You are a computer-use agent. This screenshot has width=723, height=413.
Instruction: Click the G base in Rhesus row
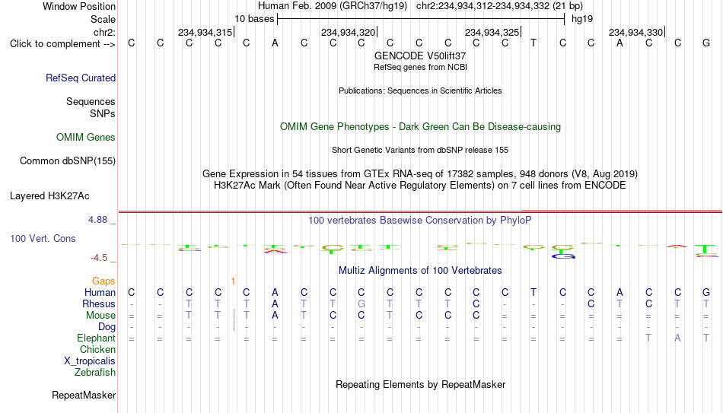click(361, 303)
